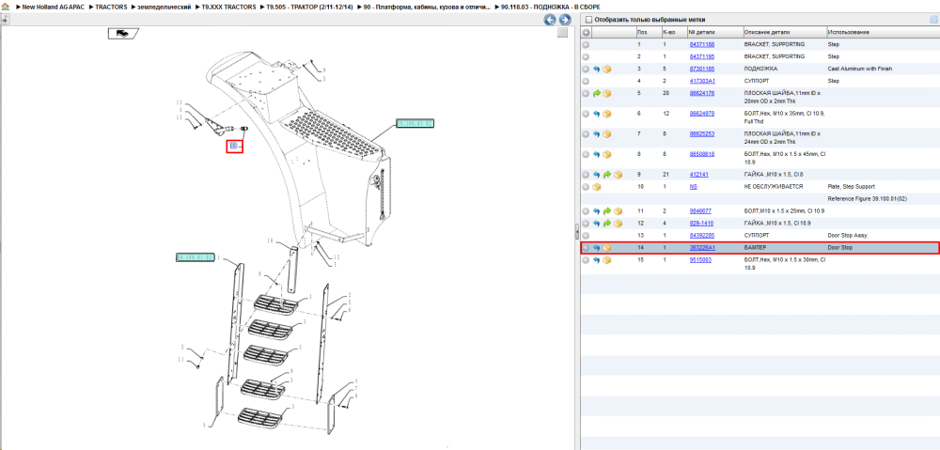
Task: Enable 'Отобразить только выбранные метки' checkbox
Action: click(x=588, y=20)
